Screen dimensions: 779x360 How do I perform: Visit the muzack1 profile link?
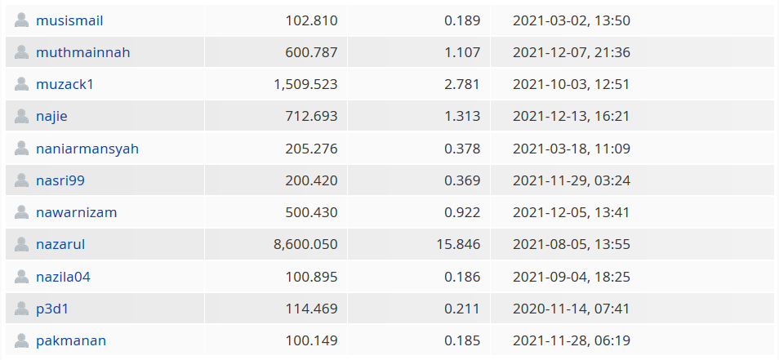tap(65, 84)
